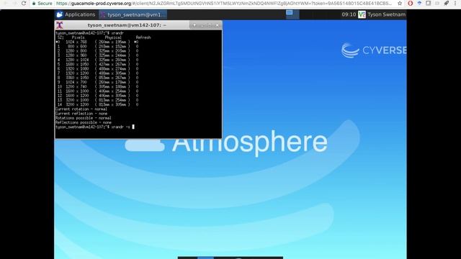The height and width of the screenshot is (259, 461).
Task: Open the Tyson Swetnam user menu
Action: pos(386,14)
